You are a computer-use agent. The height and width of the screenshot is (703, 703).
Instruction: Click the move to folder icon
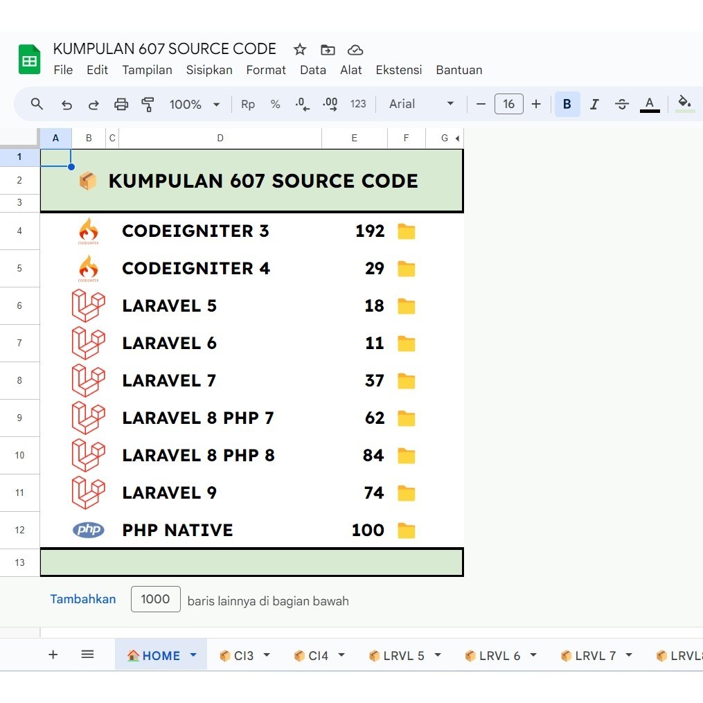point(328,50)
